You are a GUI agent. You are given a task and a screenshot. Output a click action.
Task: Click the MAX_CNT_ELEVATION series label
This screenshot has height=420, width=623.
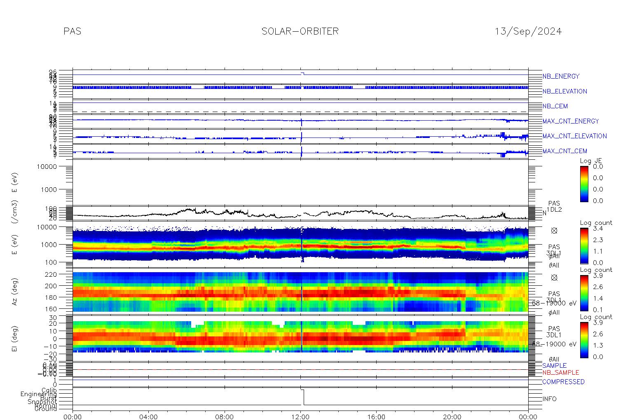point(574,136)
